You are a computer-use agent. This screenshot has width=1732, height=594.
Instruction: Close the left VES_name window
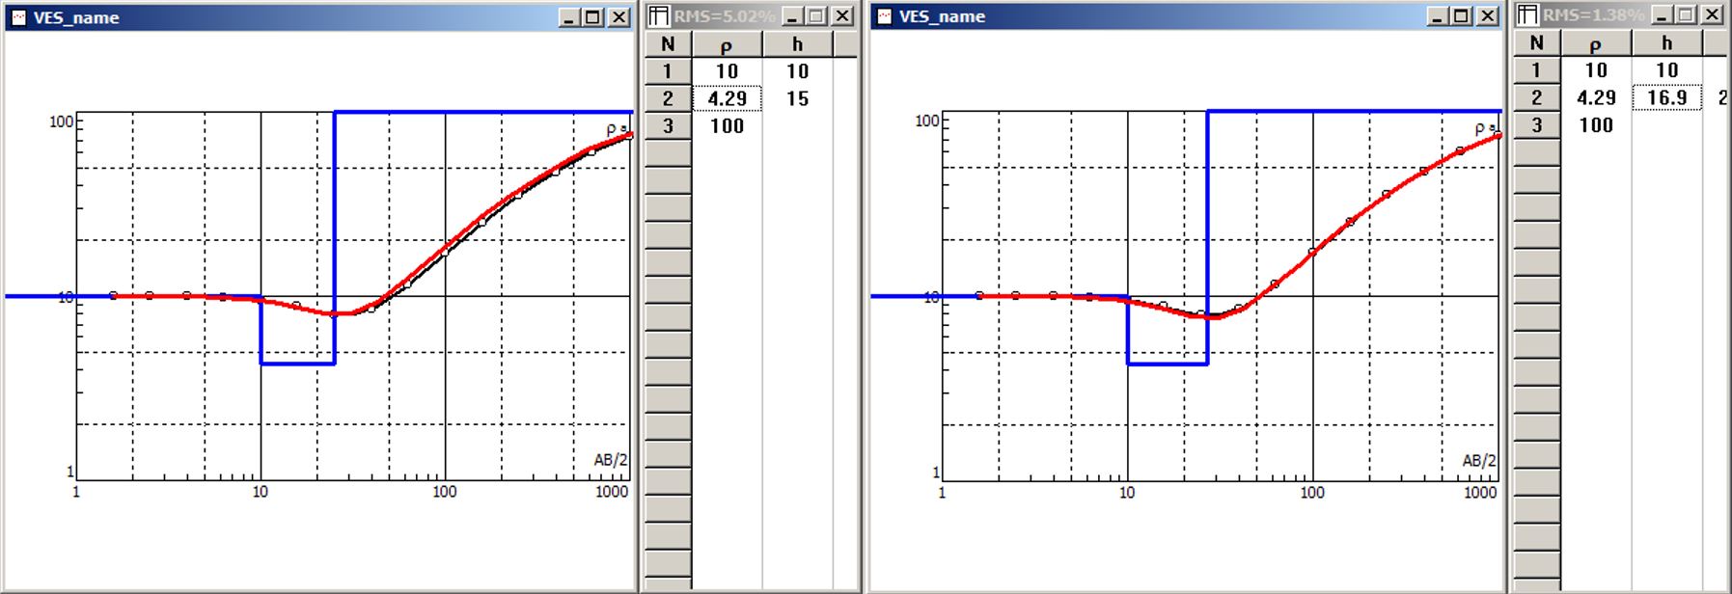[x=619, y=17]
